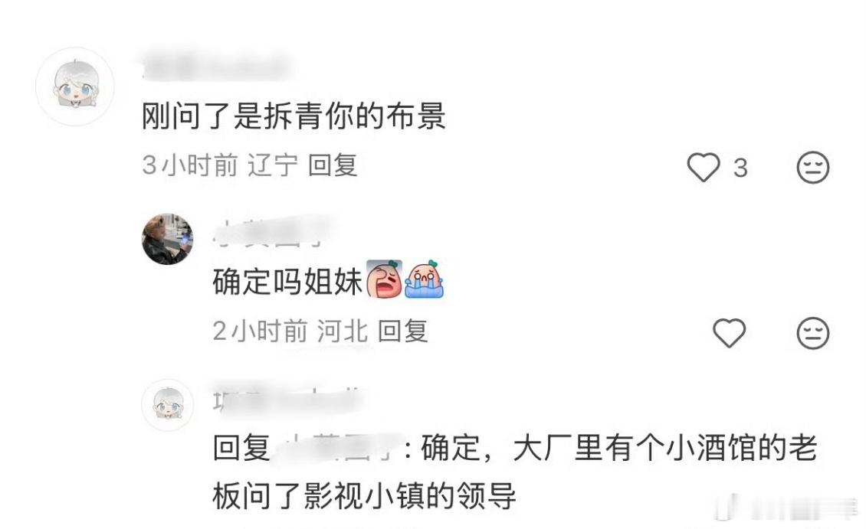Tap the blue tears emoji sticker

click(x=424, y=279)
